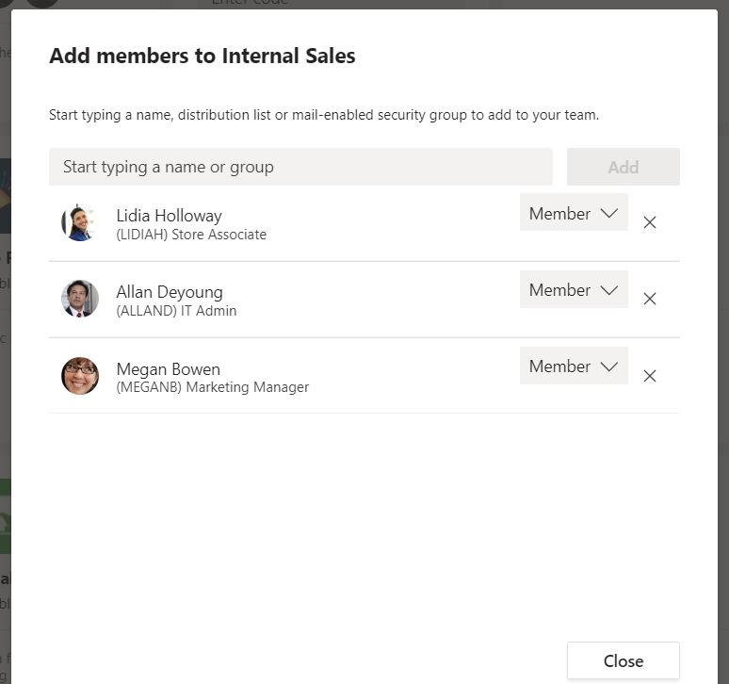Screen dimensions: 729x684
Task: Remove Lidia Holloway using the X icon
Action: [649, 222]
